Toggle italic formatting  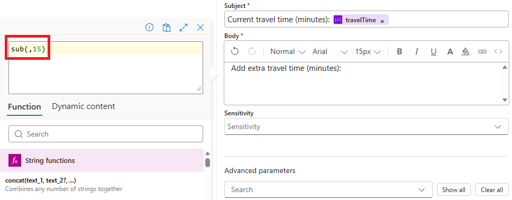coord(416,52)
